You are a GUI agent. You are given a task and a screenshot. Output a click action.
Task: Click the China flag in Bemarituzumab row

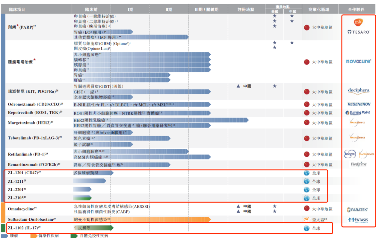coord(306,164)
